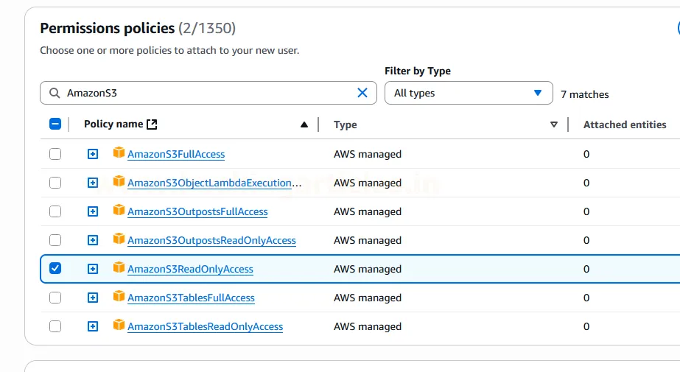680x372 pixels.
Task: Open the AmazonS3FullAccess policy link
Action: coord(176,155)
